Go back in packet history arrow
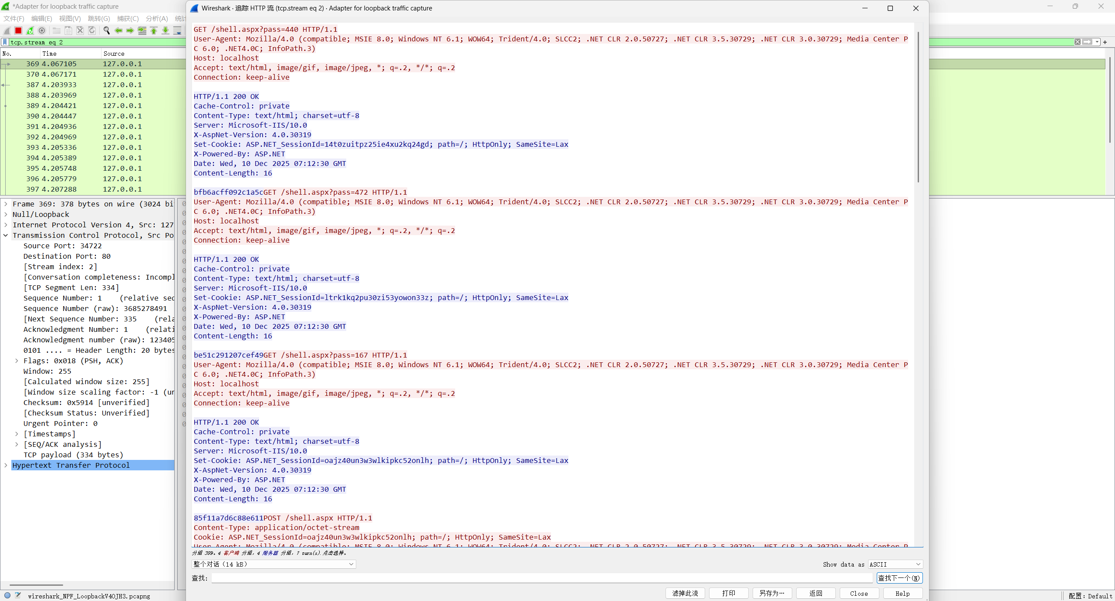This screenshot has height=601, width=1115. click(118, 30)
